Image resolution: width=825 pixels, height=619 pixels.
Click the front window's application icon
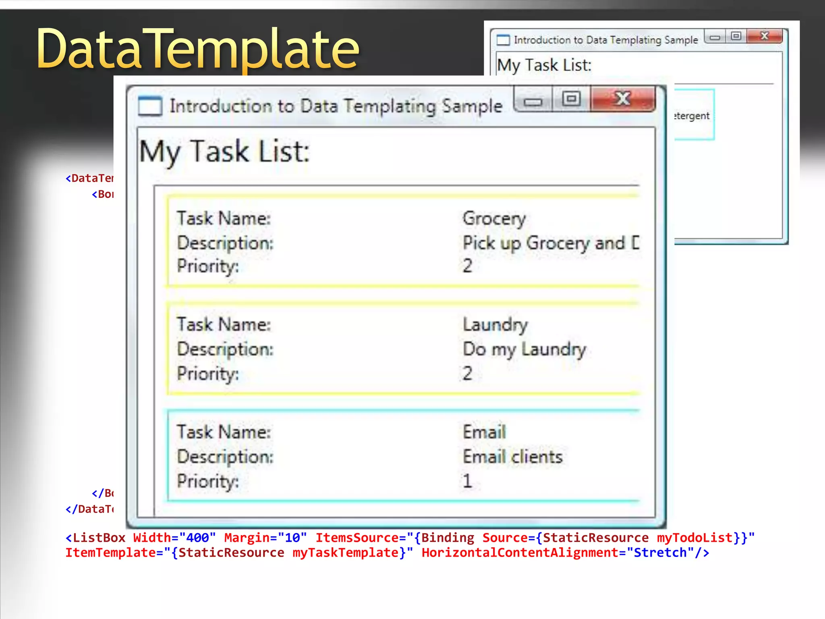[150, 106]
